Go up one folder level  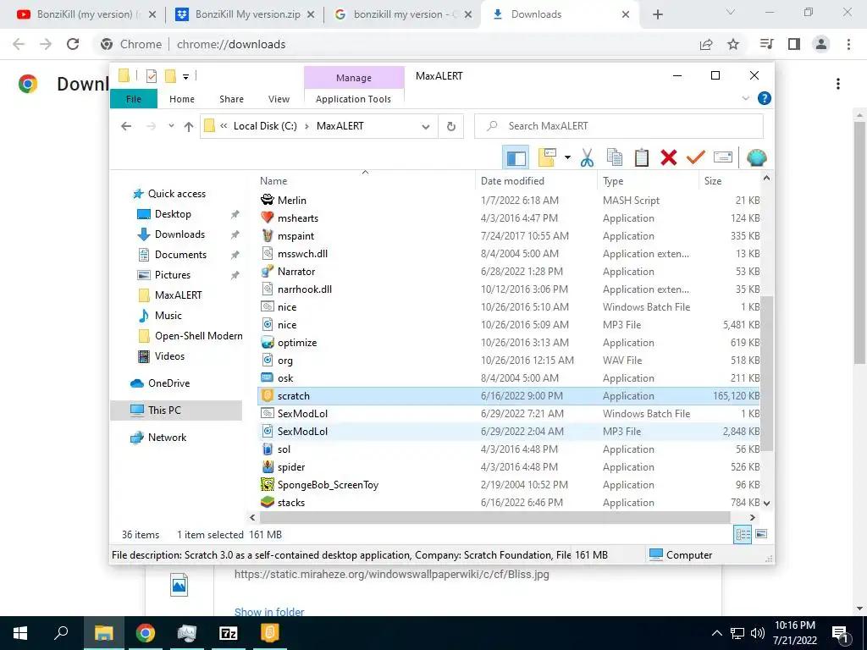189,127
